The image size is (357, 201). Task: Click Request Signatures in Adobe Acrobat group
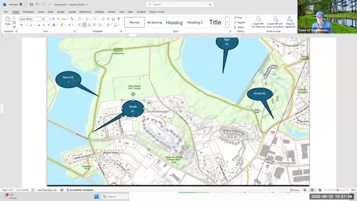290,22
